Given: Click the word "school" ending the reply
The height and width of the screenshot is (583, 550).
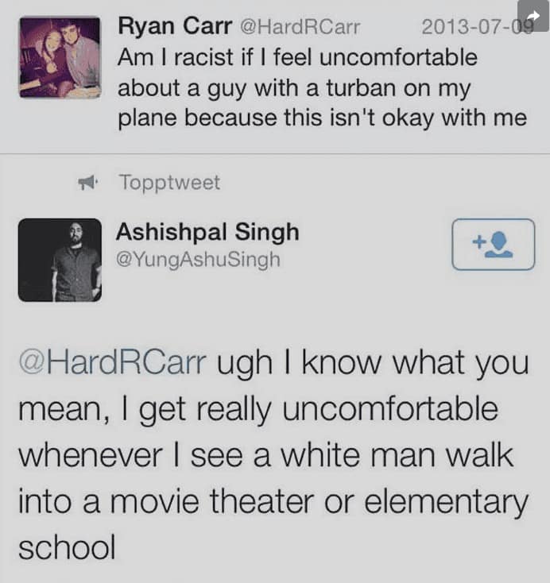Looking at the screenshot, I should (67, 549).
